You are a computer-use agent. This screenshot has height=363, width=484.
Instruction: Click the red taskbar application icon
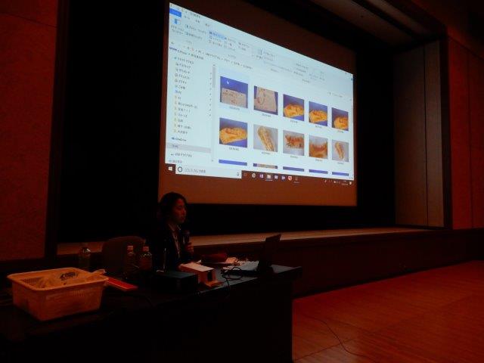point(290,178)
